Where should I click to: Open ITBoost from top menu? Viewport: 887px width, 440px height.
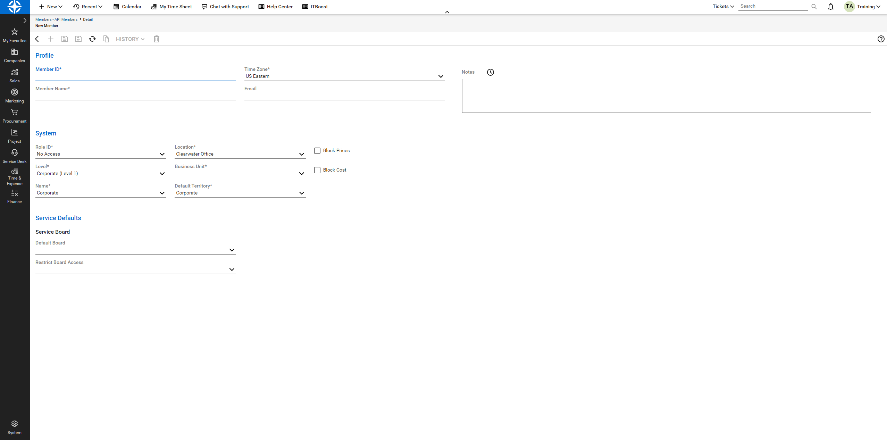click(x=315, y=7)
